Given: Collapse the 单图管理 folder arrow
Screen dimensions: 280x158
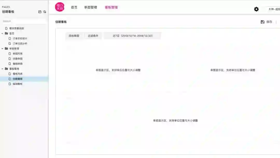Looking at the screenshot, I should pos(2,49).
